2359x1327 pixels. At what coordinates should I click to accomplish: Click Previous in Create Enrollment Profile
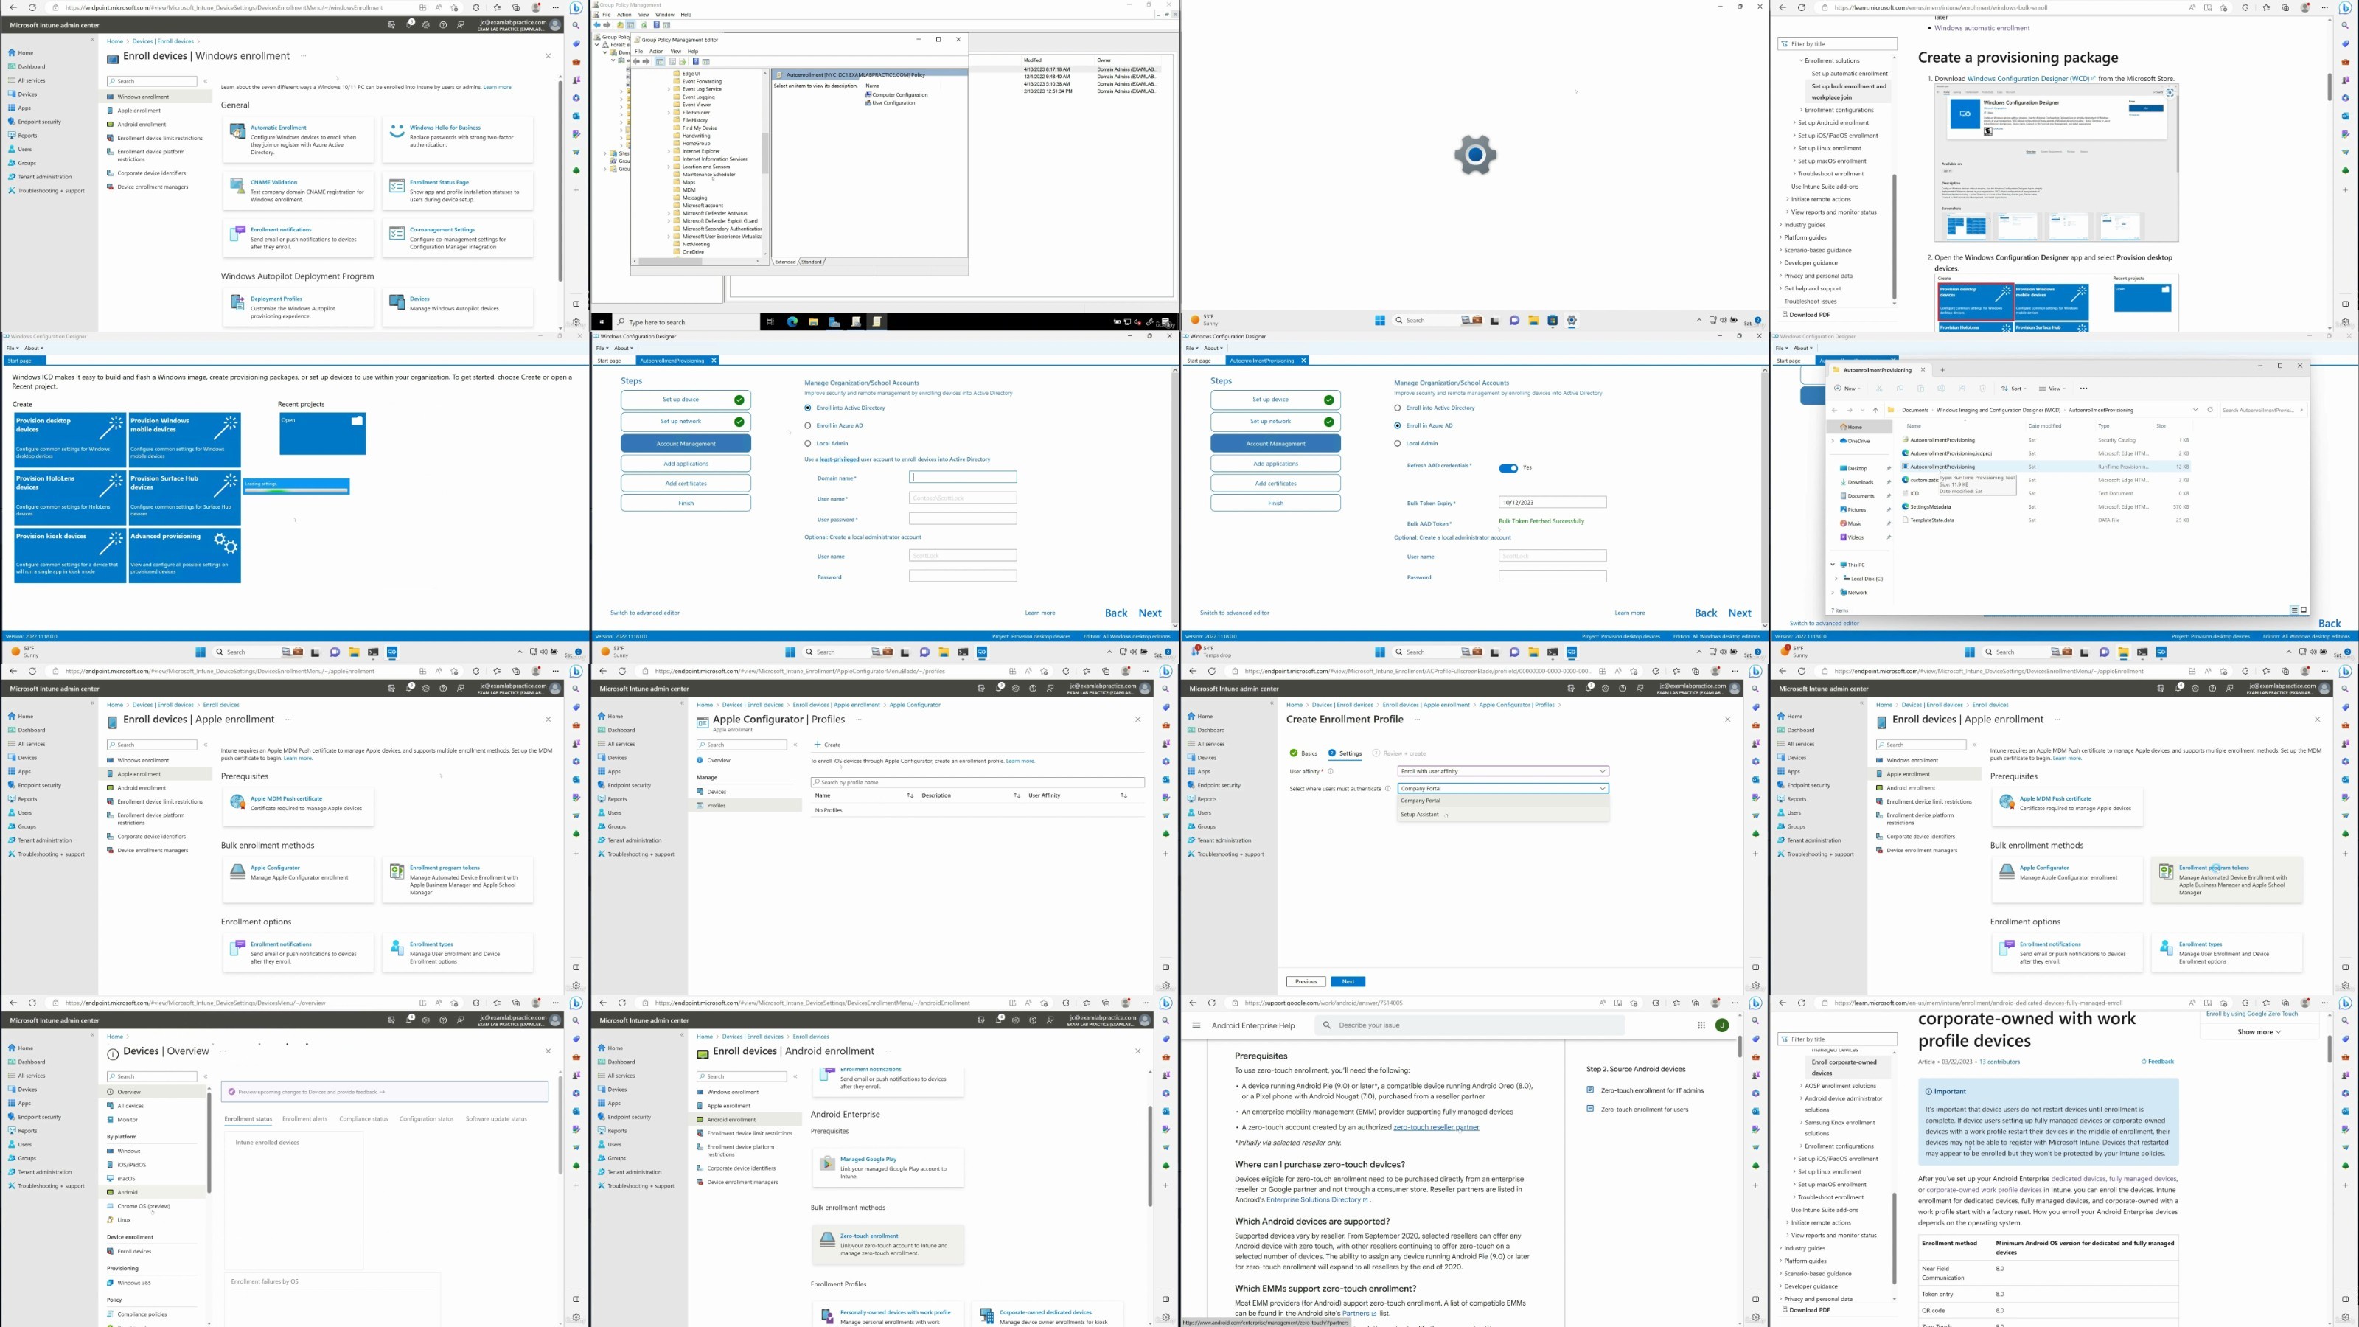point(1306,981)
